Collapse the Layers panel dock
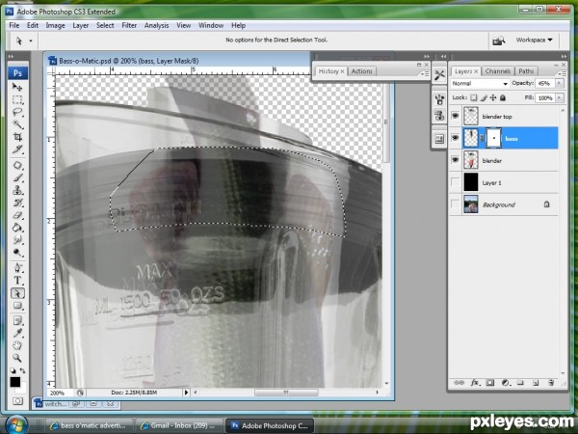 tap(564, 57)
